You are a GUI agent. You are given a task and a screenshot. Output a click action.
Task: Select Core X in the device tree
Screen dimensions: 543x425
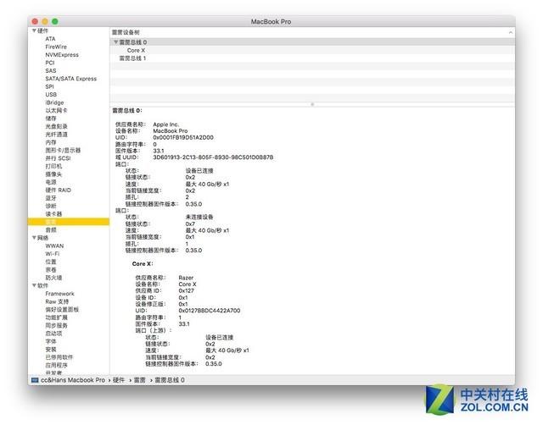coord(136,50)
